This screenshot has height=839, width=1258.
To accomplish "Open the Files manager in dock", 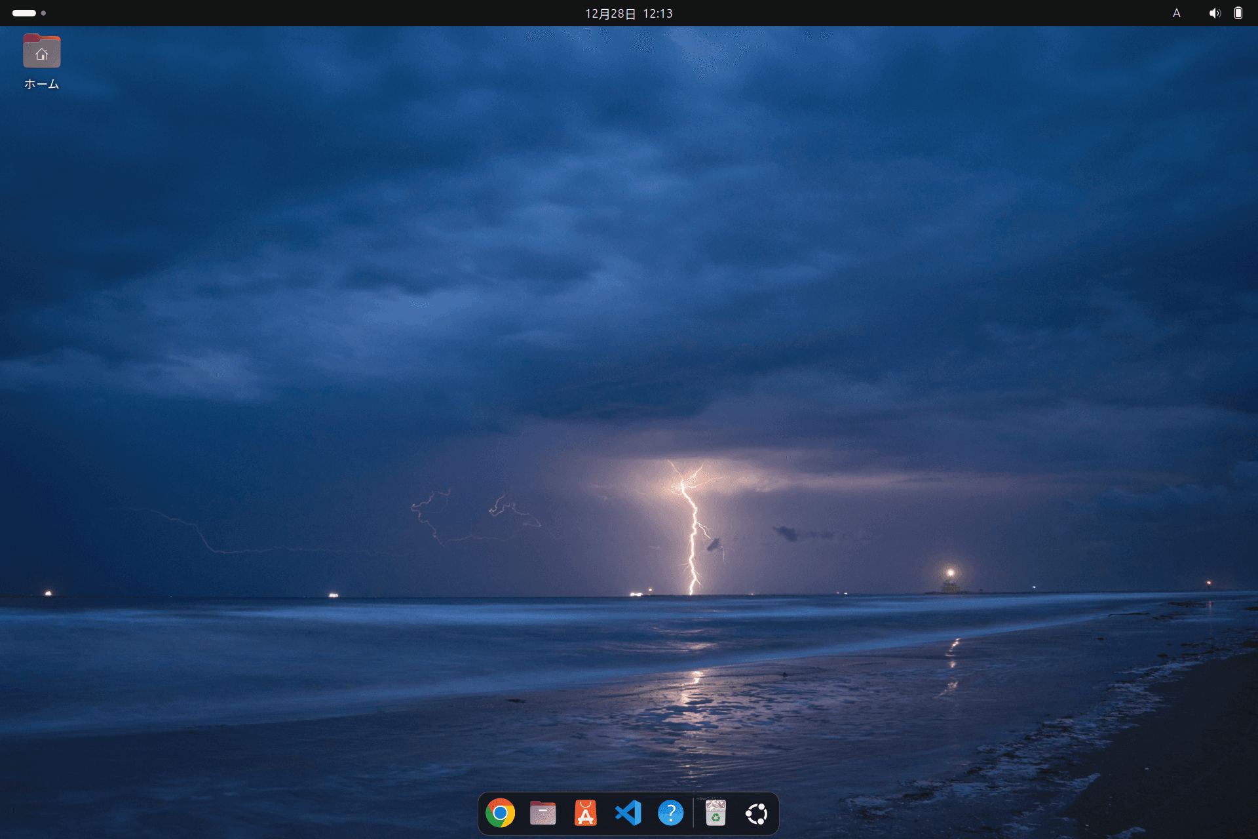I will (x=543, y=813).
